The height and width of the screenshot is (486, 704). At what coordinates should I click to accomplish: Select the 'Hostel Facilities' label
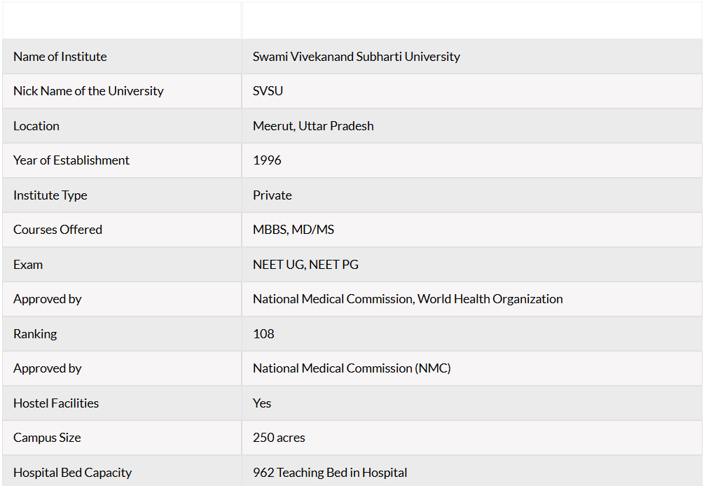(x=56, y=403)
